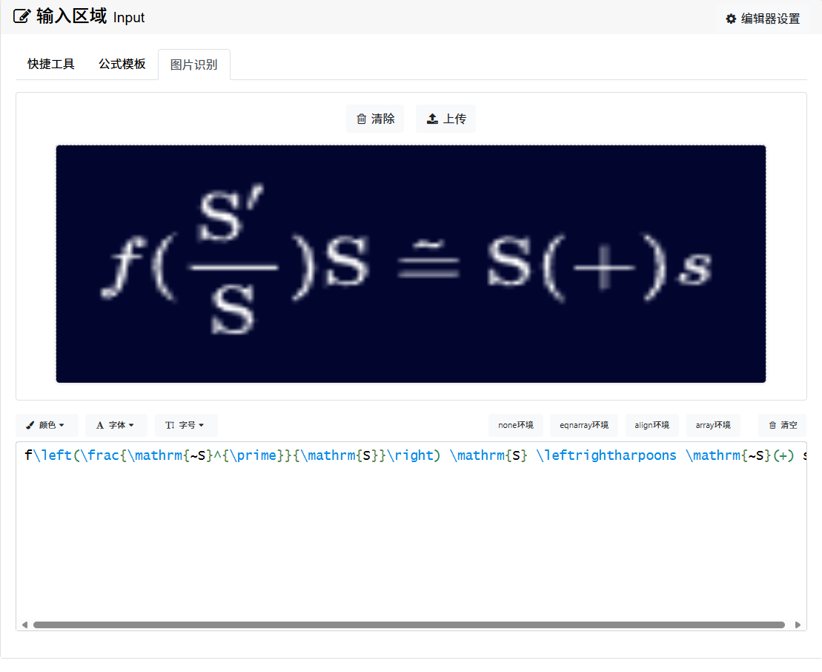The image size is (822, 672).
Task: Select the 图片识别 tab
Action: (194, 65)
